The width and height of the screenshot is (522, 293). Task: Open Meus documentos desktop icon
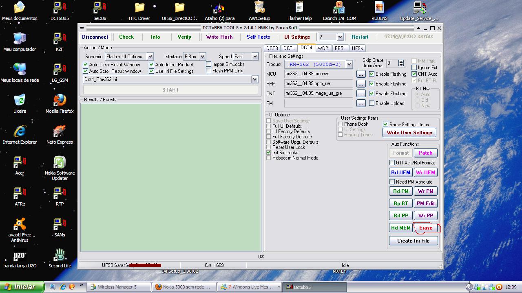(20, 11)
